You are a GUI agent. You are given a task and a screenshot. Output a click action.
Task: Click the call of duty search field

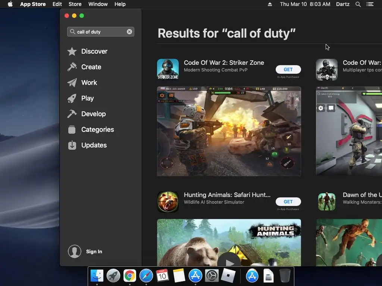pyautogui.click(x=101, y=32)
